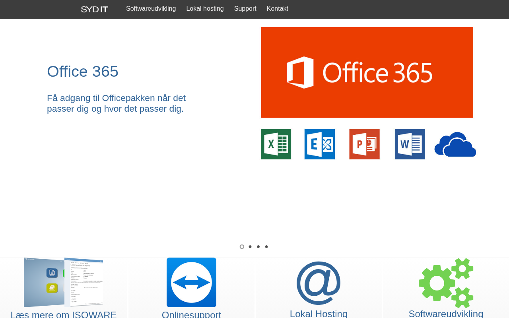Click the ISOWARE screenshots thumbnail
The width and height of the screenshot is (509, 318).
[64, 282]
